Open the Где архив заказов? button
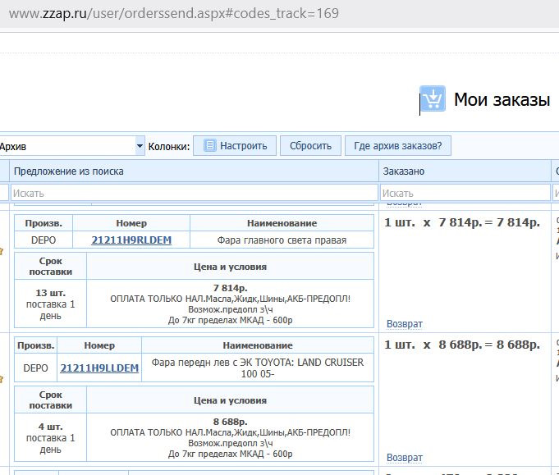This screenshot has height=475, width=559. pos(398,146)
